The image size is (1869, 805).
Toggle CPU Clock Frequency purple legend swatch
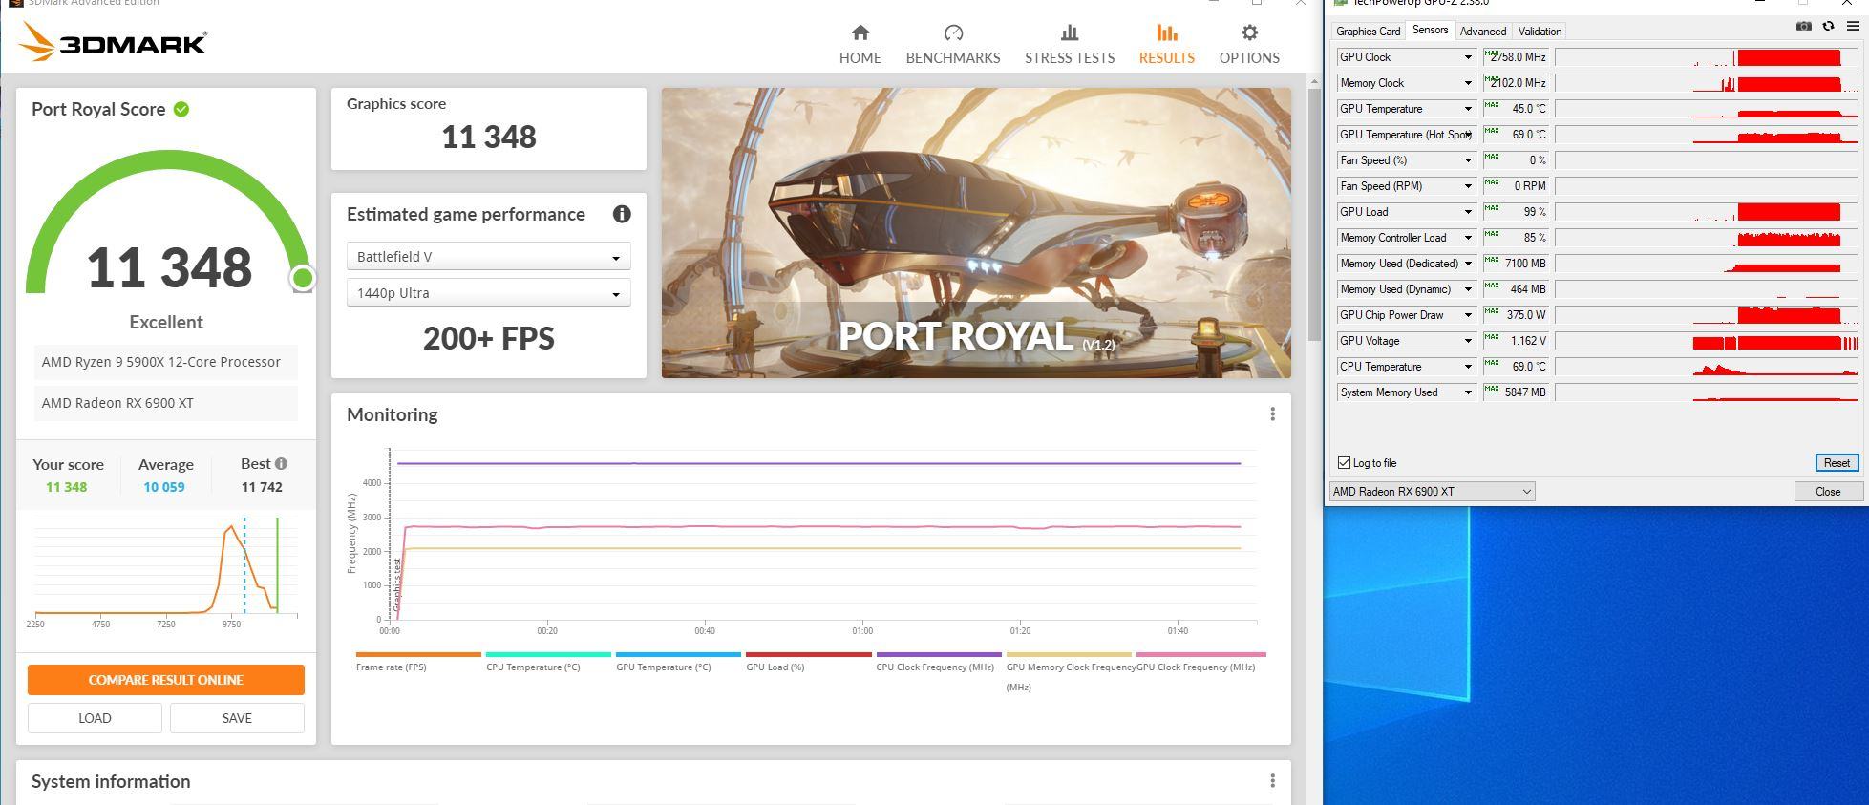(x=939, y=654)
